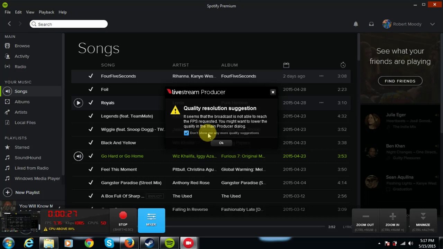This screenshot has width=443, height=249.
Task: Click Ok in the quality resolution dialog
Action: pos(221,143)
